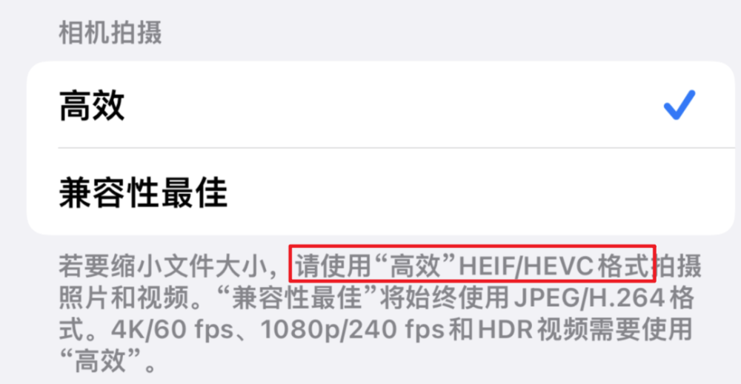The height and width of the screenshot is (384, 741).
Task: Click the 将始终使用 text in the description
Action: tap(445, 298)
